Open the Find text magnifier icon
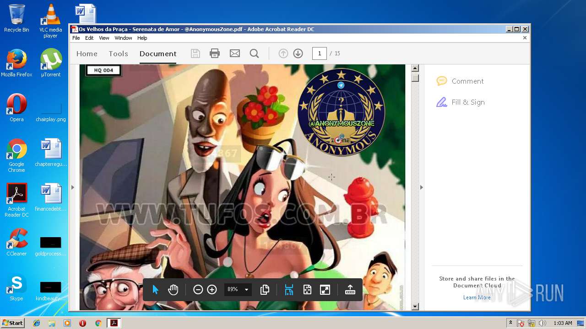586x329 pixels. tap(255, 53)
